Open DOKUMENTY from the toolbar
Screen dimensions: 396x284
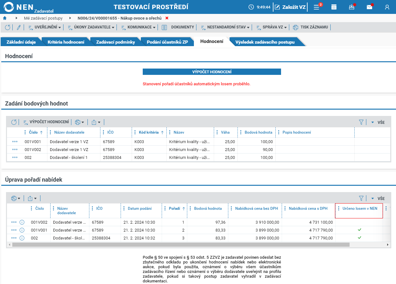178,27
